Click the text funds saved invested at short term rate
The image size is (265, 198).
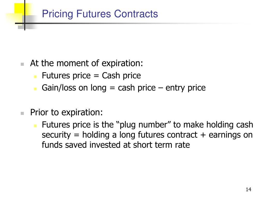[116, 145]
